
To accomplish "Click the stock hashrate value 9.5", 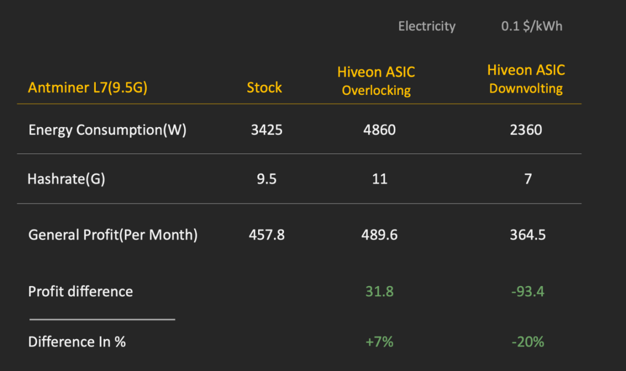I will (x=266, y=179).
